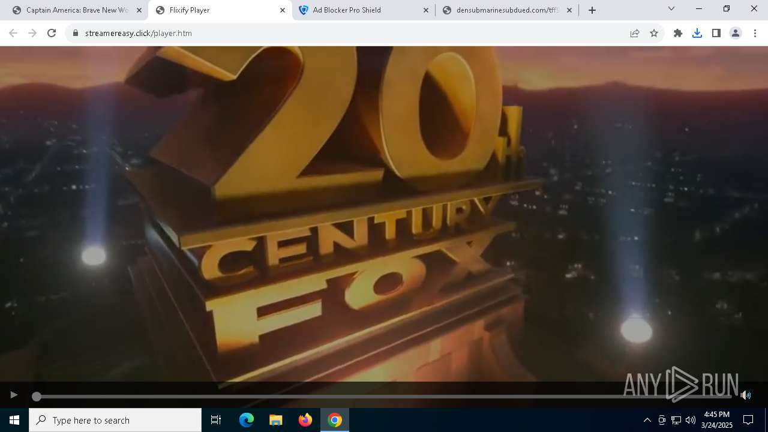Play the video in Flixify Player
The image size is (768, 432).
pos(14,395)
